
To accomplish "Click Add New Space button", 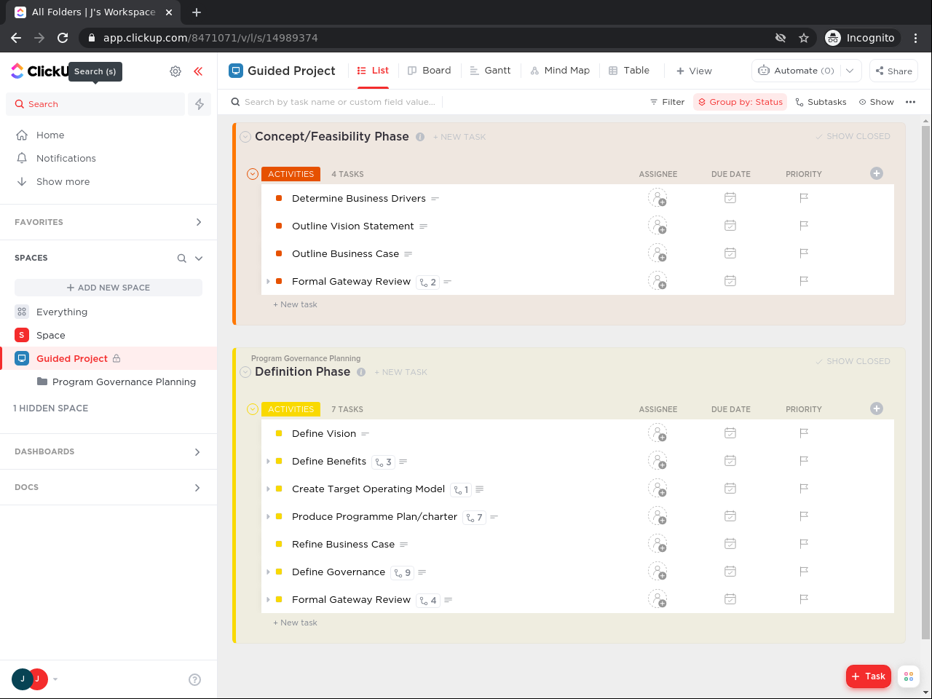I will click(108, 288).
